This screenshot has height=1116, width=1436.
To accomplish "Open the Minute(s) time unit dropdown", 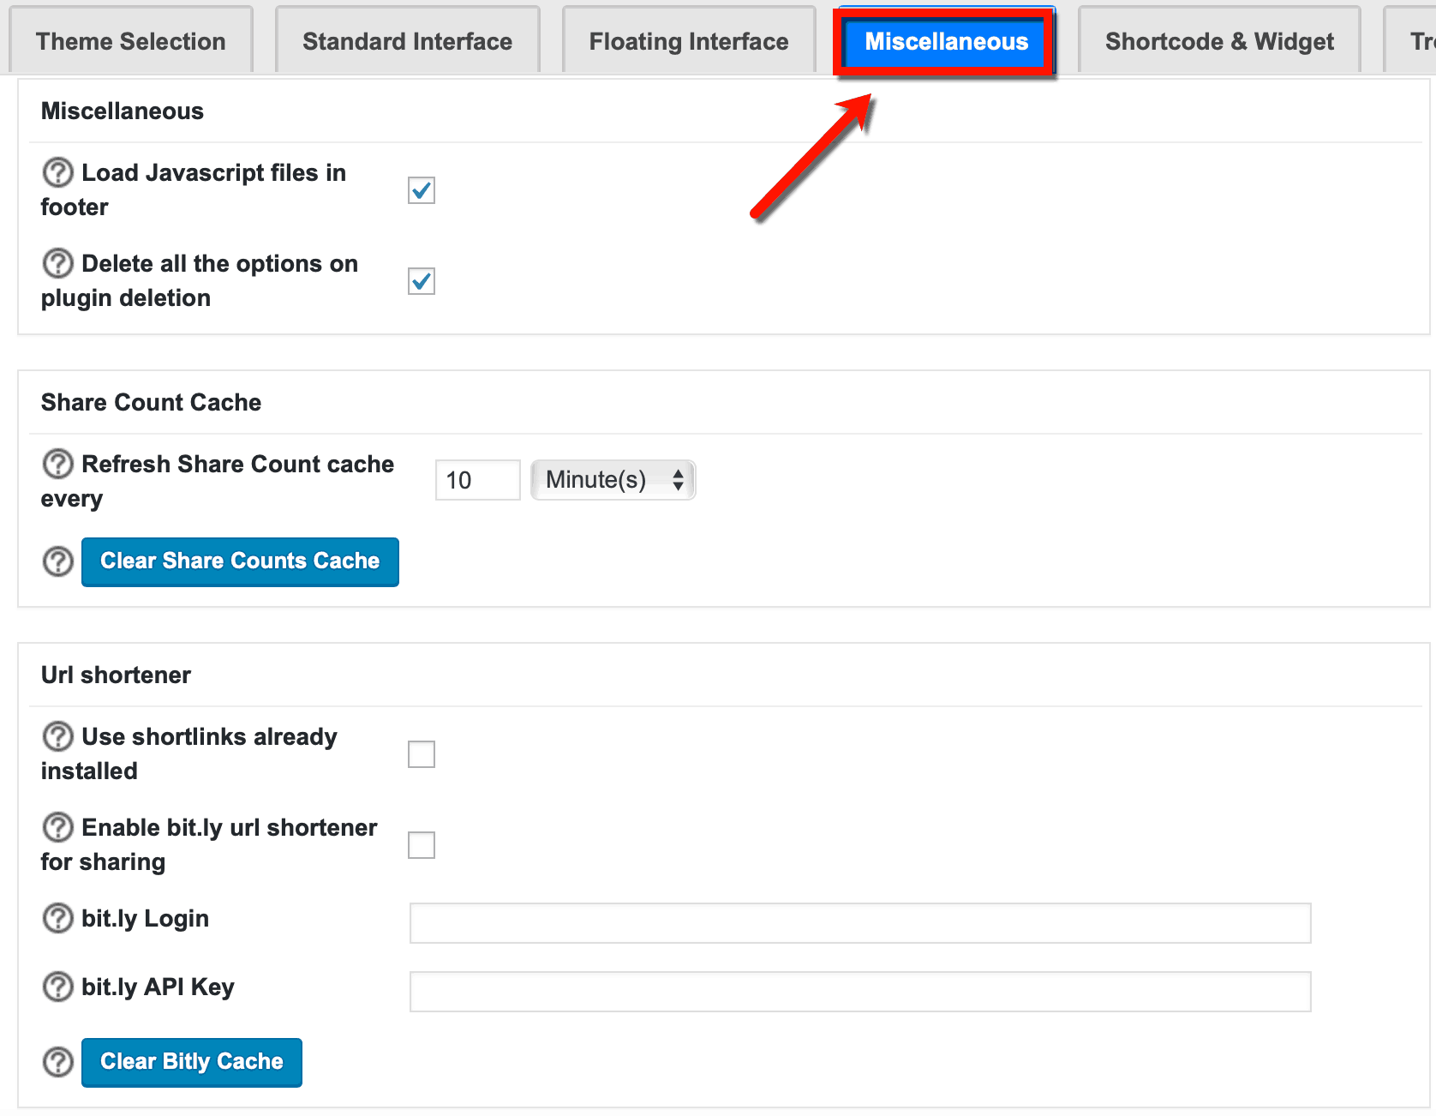I will coord(613,480).
